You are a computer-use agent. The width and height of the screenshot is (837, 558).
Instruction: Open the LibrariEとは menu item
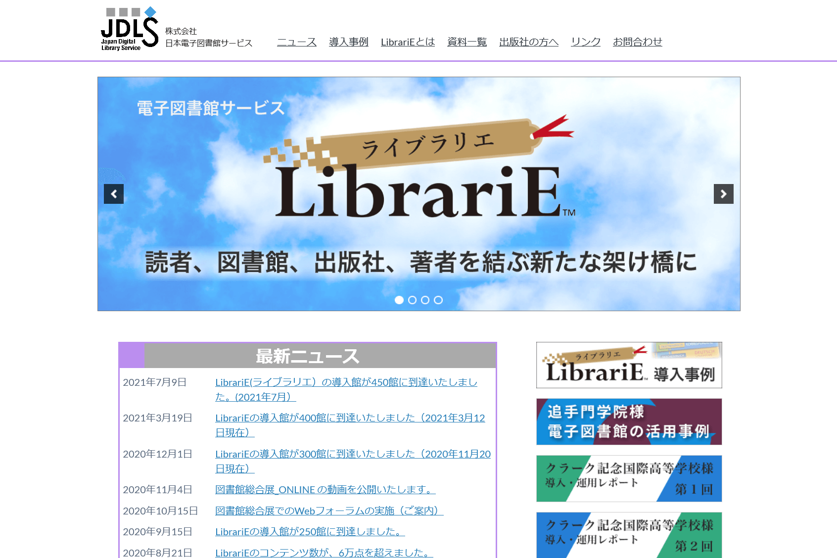pos(408,42)
